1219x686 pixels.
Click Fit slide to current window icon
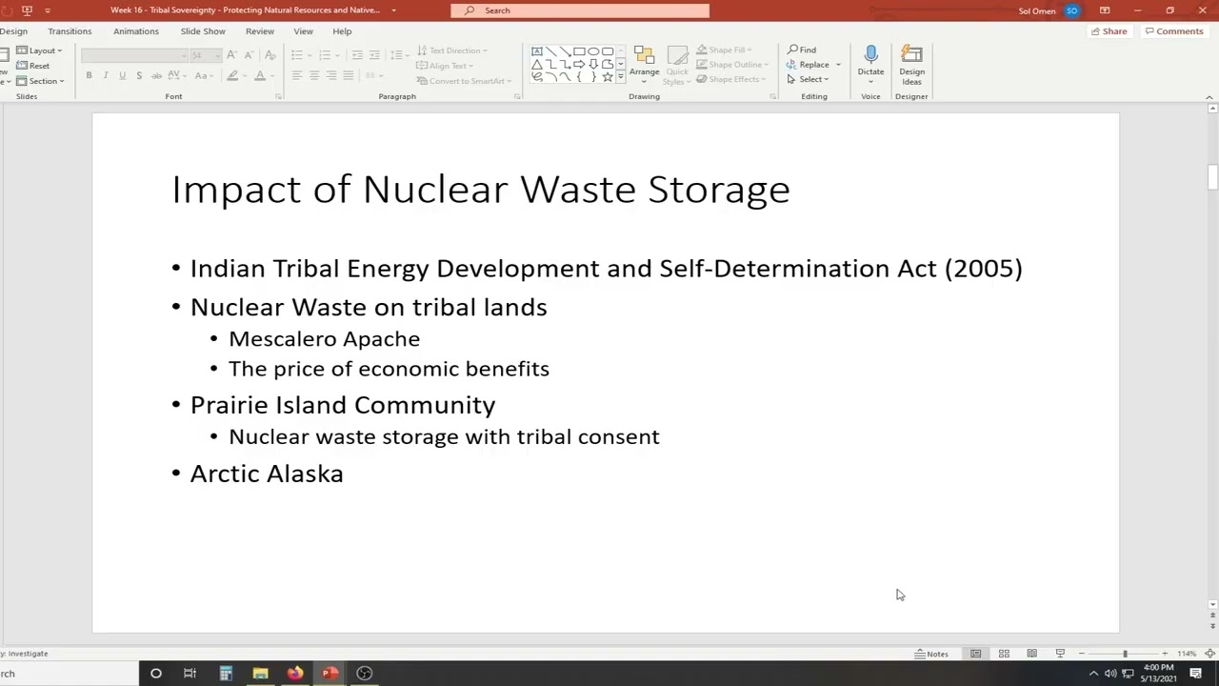1210,654
